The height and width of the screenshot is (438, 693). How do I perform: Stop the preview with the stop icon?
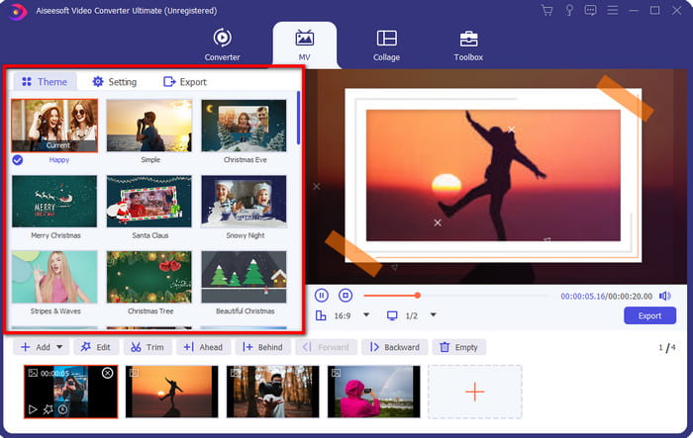tap(346, 295)
